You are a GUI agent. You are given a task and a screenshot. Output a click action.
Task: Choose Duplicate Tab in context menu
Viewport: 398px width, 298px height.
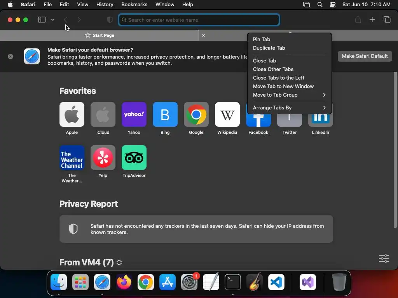tap(289, 48)
